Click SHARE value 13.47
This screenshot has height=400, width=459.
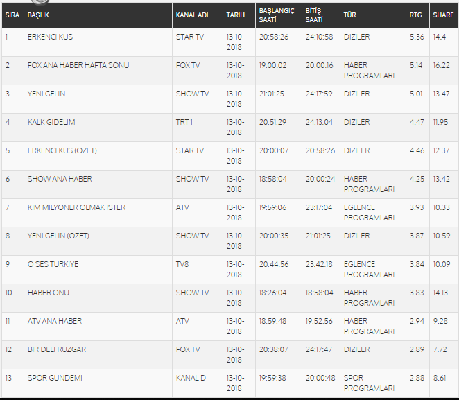click(x=441, y=94)
